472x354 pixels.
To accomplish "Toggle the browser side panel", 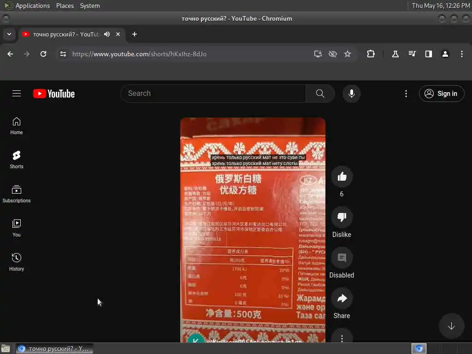I will 429,54.
